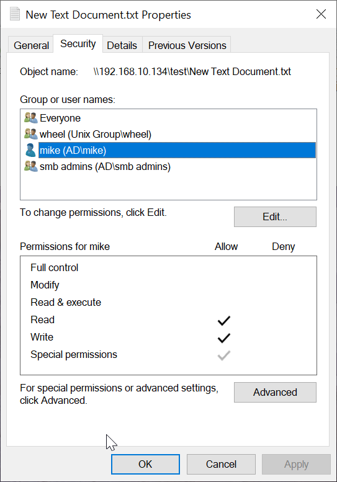Open Advanced security settings
Image resolution: width=337 pixels, height=482 pixels.
[275, 392]
